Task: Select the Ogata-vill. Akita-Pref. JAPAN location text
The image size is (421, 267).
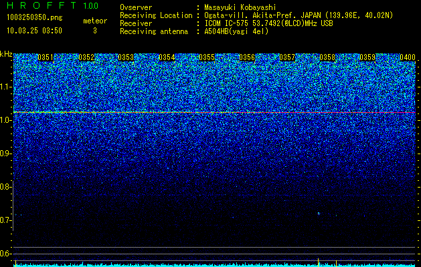Action: 299,15
